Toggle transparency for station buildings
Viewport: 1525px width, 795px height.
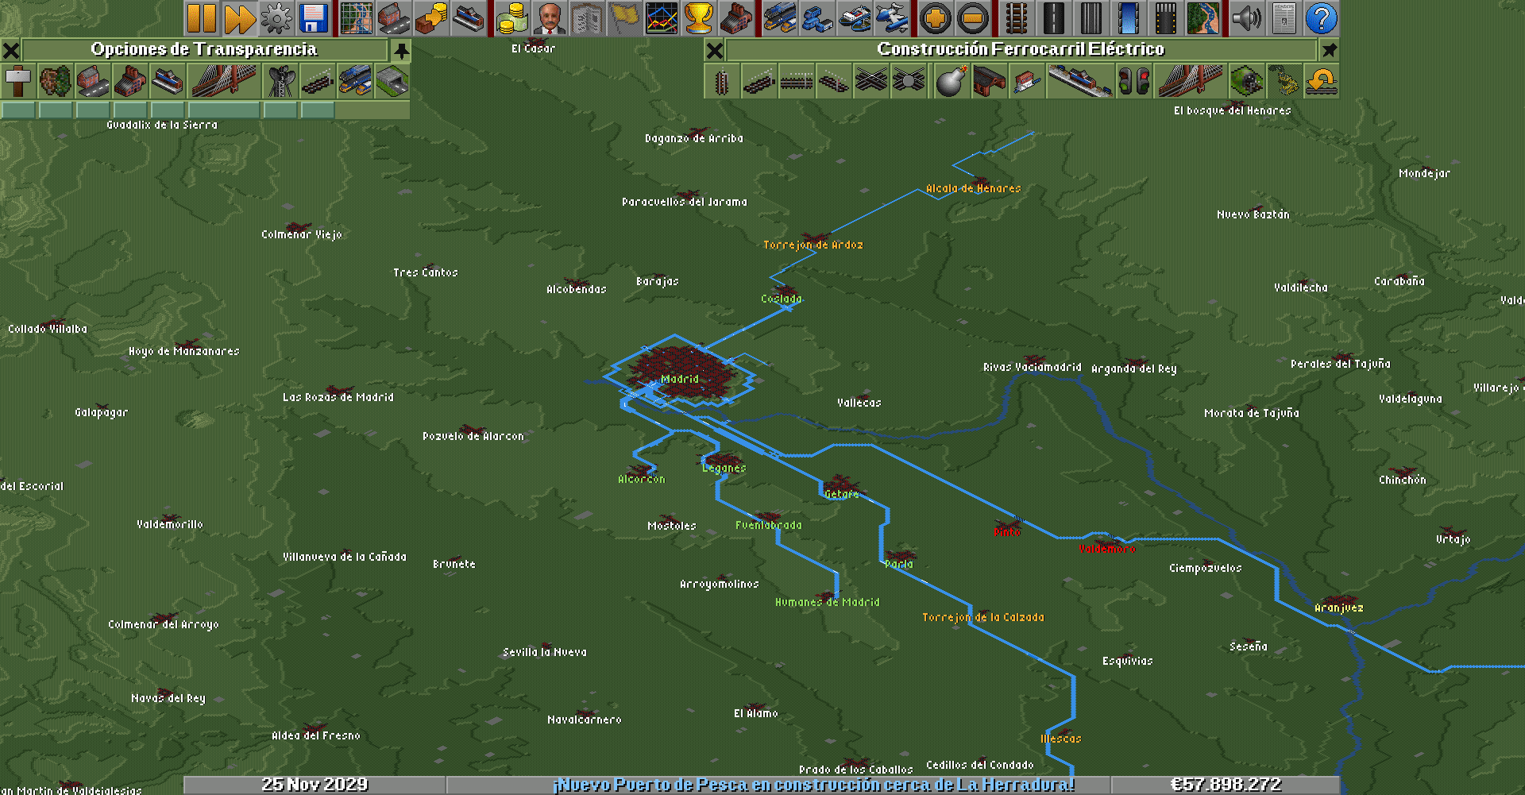click(x=168, y=81)
